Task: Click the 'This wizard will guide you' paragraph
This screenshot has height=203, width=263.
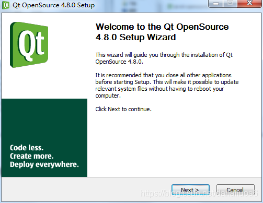Action: click(164, 58)
